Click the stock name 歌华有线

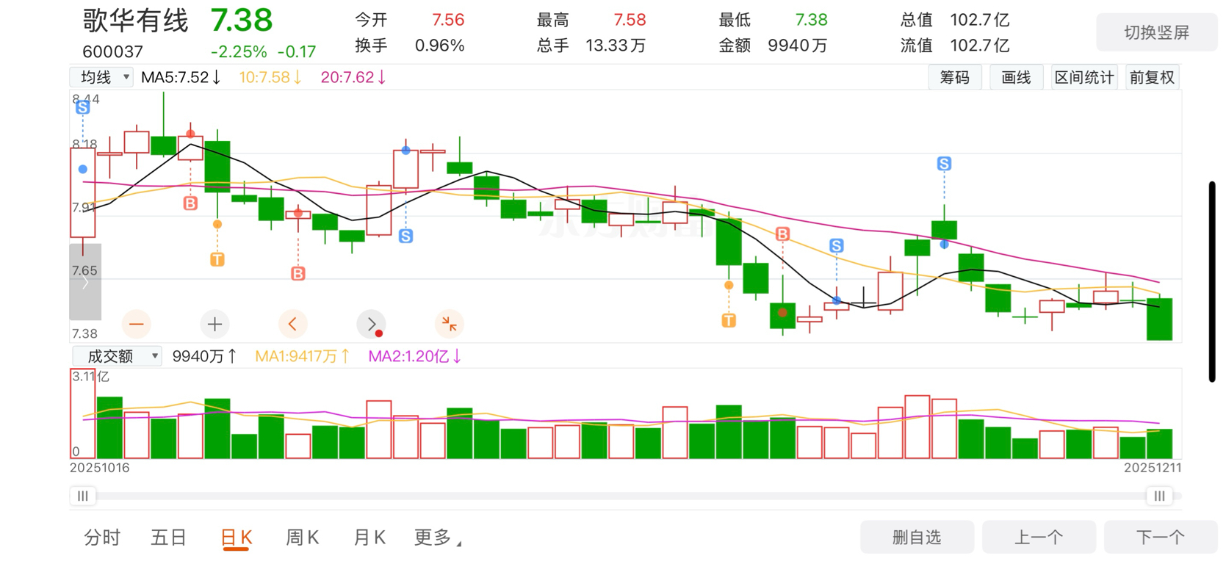coord(136,21)
